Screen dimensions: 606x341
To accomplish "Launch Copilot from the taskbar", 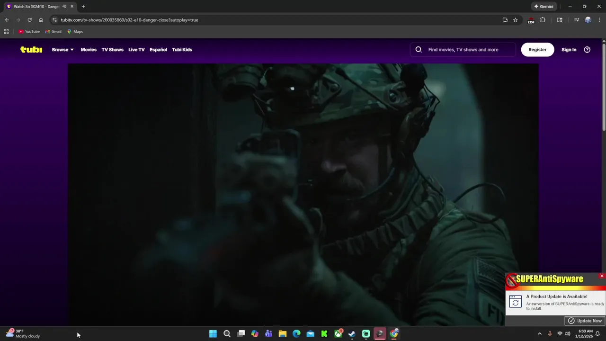I will click(x=255, y=334).
